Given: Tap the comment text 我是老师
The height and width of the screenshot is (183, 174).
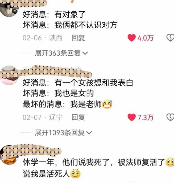Looking at the screenshot, I should click(86, 104).
